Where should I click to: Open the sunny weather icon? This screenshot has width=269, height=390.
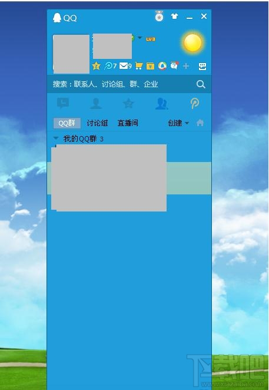(192, 43)
